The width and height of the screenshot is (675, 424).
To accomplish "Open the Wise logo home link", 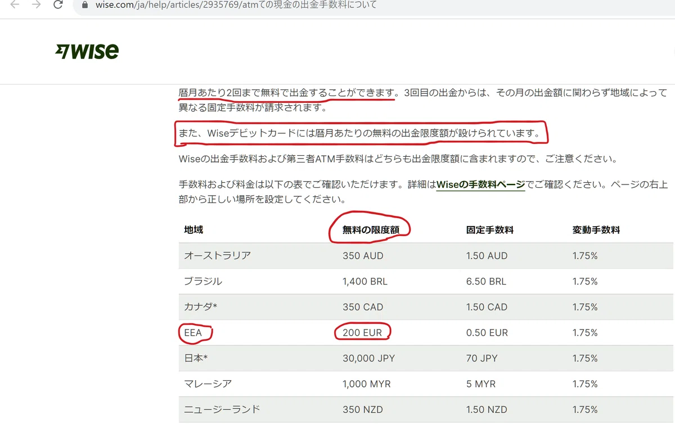I will coord(87,51).
